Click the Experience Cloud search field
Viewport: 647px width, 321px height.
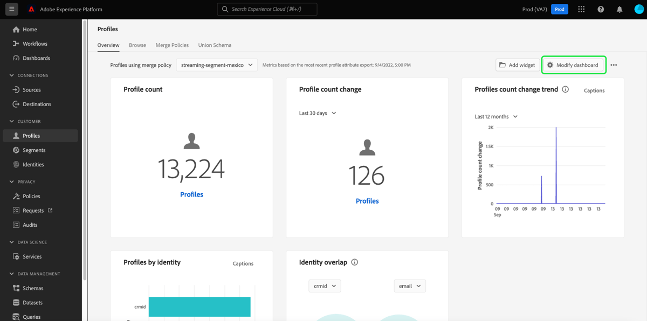pyautogui.click(x=266, y=9)
